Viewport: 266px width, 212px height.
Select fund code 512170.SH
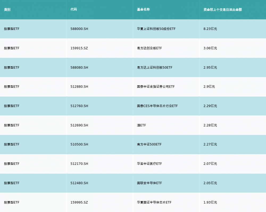tap(79, 164)
